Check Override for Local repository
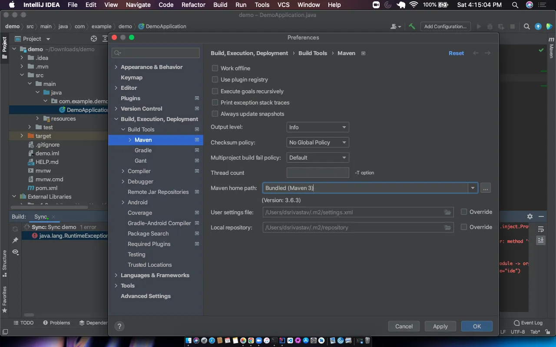The width and height of the screenshot is (556, 347). (464, 227)
